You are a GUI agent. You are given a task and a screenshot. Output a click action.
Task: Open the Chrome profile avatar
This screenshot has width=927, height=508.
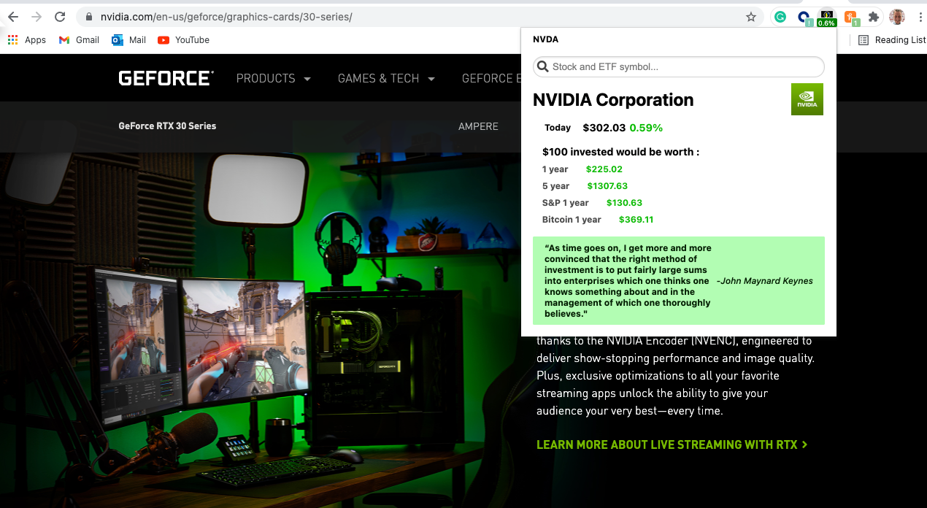click(897, 17)
